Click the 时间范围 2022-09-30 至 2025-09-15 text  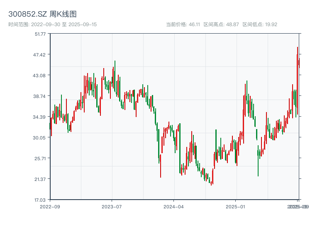(53, 24)
